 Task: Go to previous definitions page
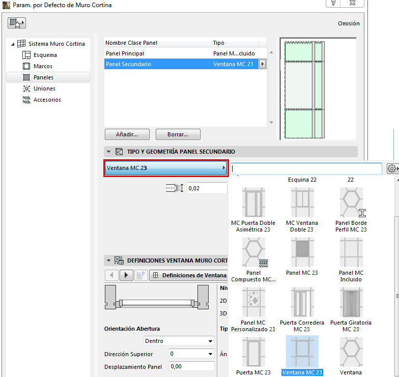(111, 275)
